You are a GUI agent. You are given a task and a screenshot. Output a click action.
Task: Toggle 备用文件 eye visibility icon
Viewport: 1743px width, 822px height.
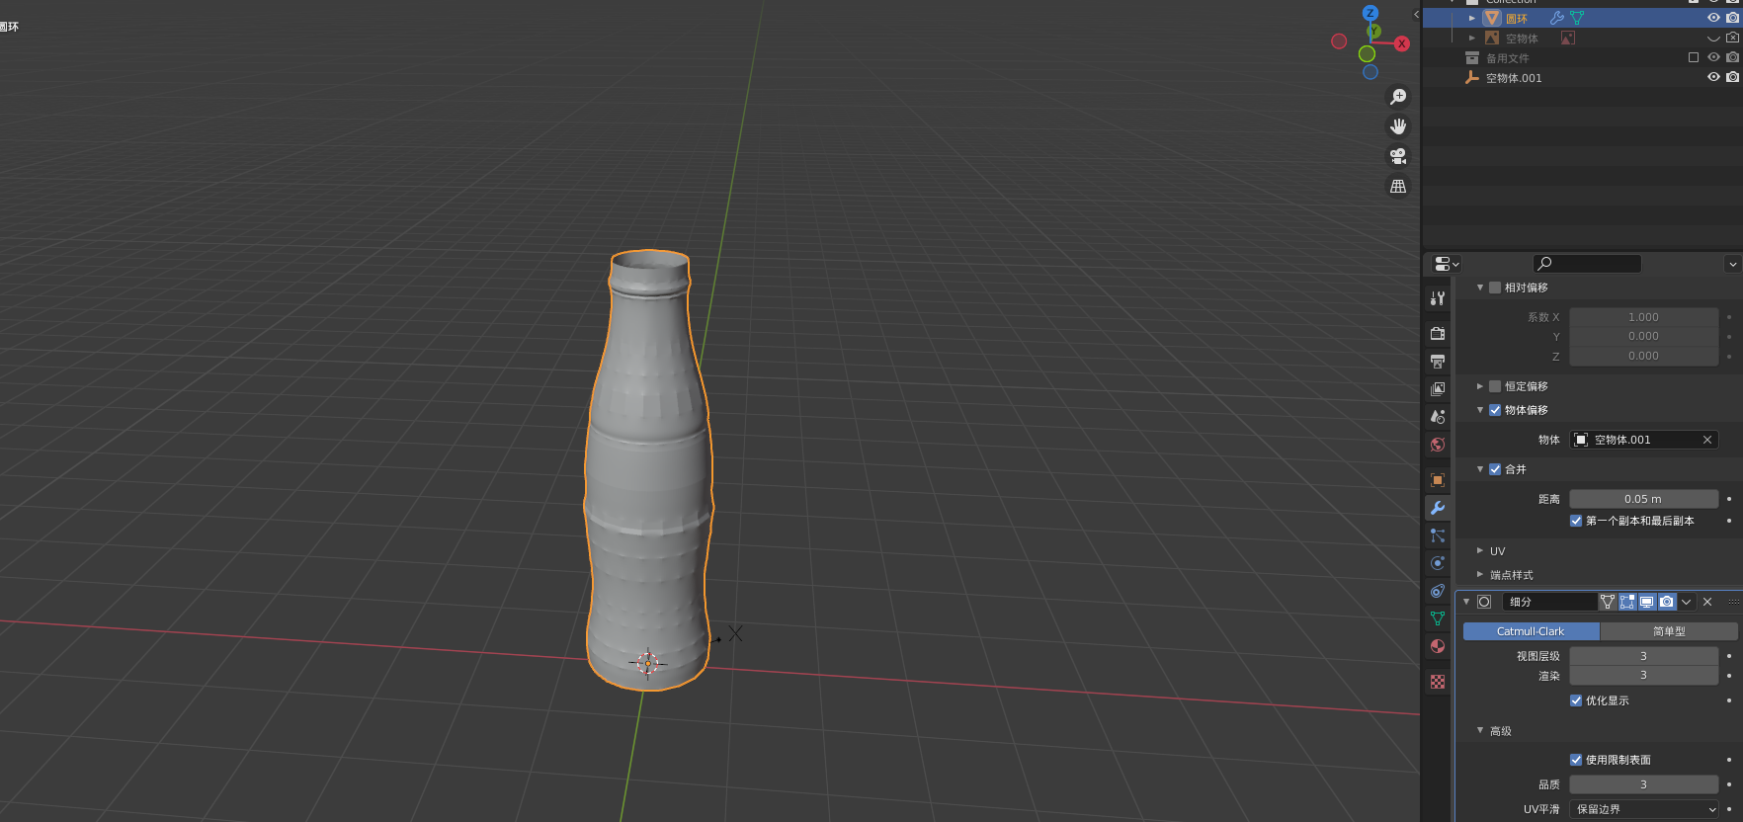(x=1714, y=57)
